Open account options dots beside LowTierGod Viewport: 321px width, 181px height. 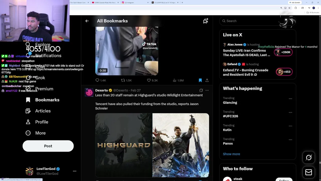point(74,171)
